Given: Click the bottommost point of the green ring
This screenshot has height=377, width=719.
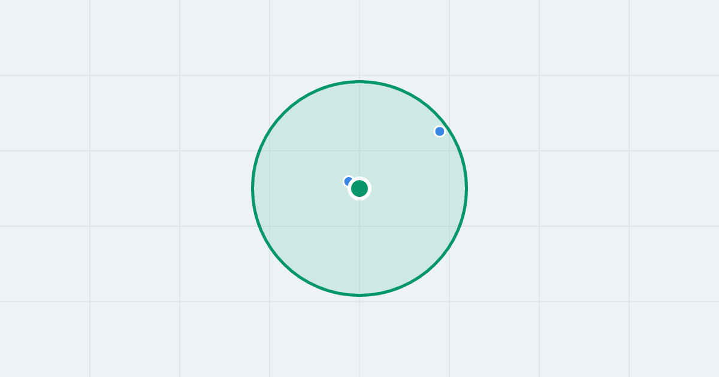Looking at the screenshot, I should click(359, 295).
